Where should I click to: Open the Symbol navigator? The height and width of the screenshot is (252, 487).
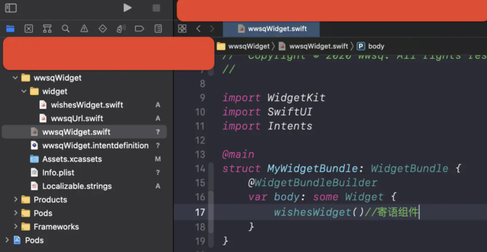tap(47, 29)
